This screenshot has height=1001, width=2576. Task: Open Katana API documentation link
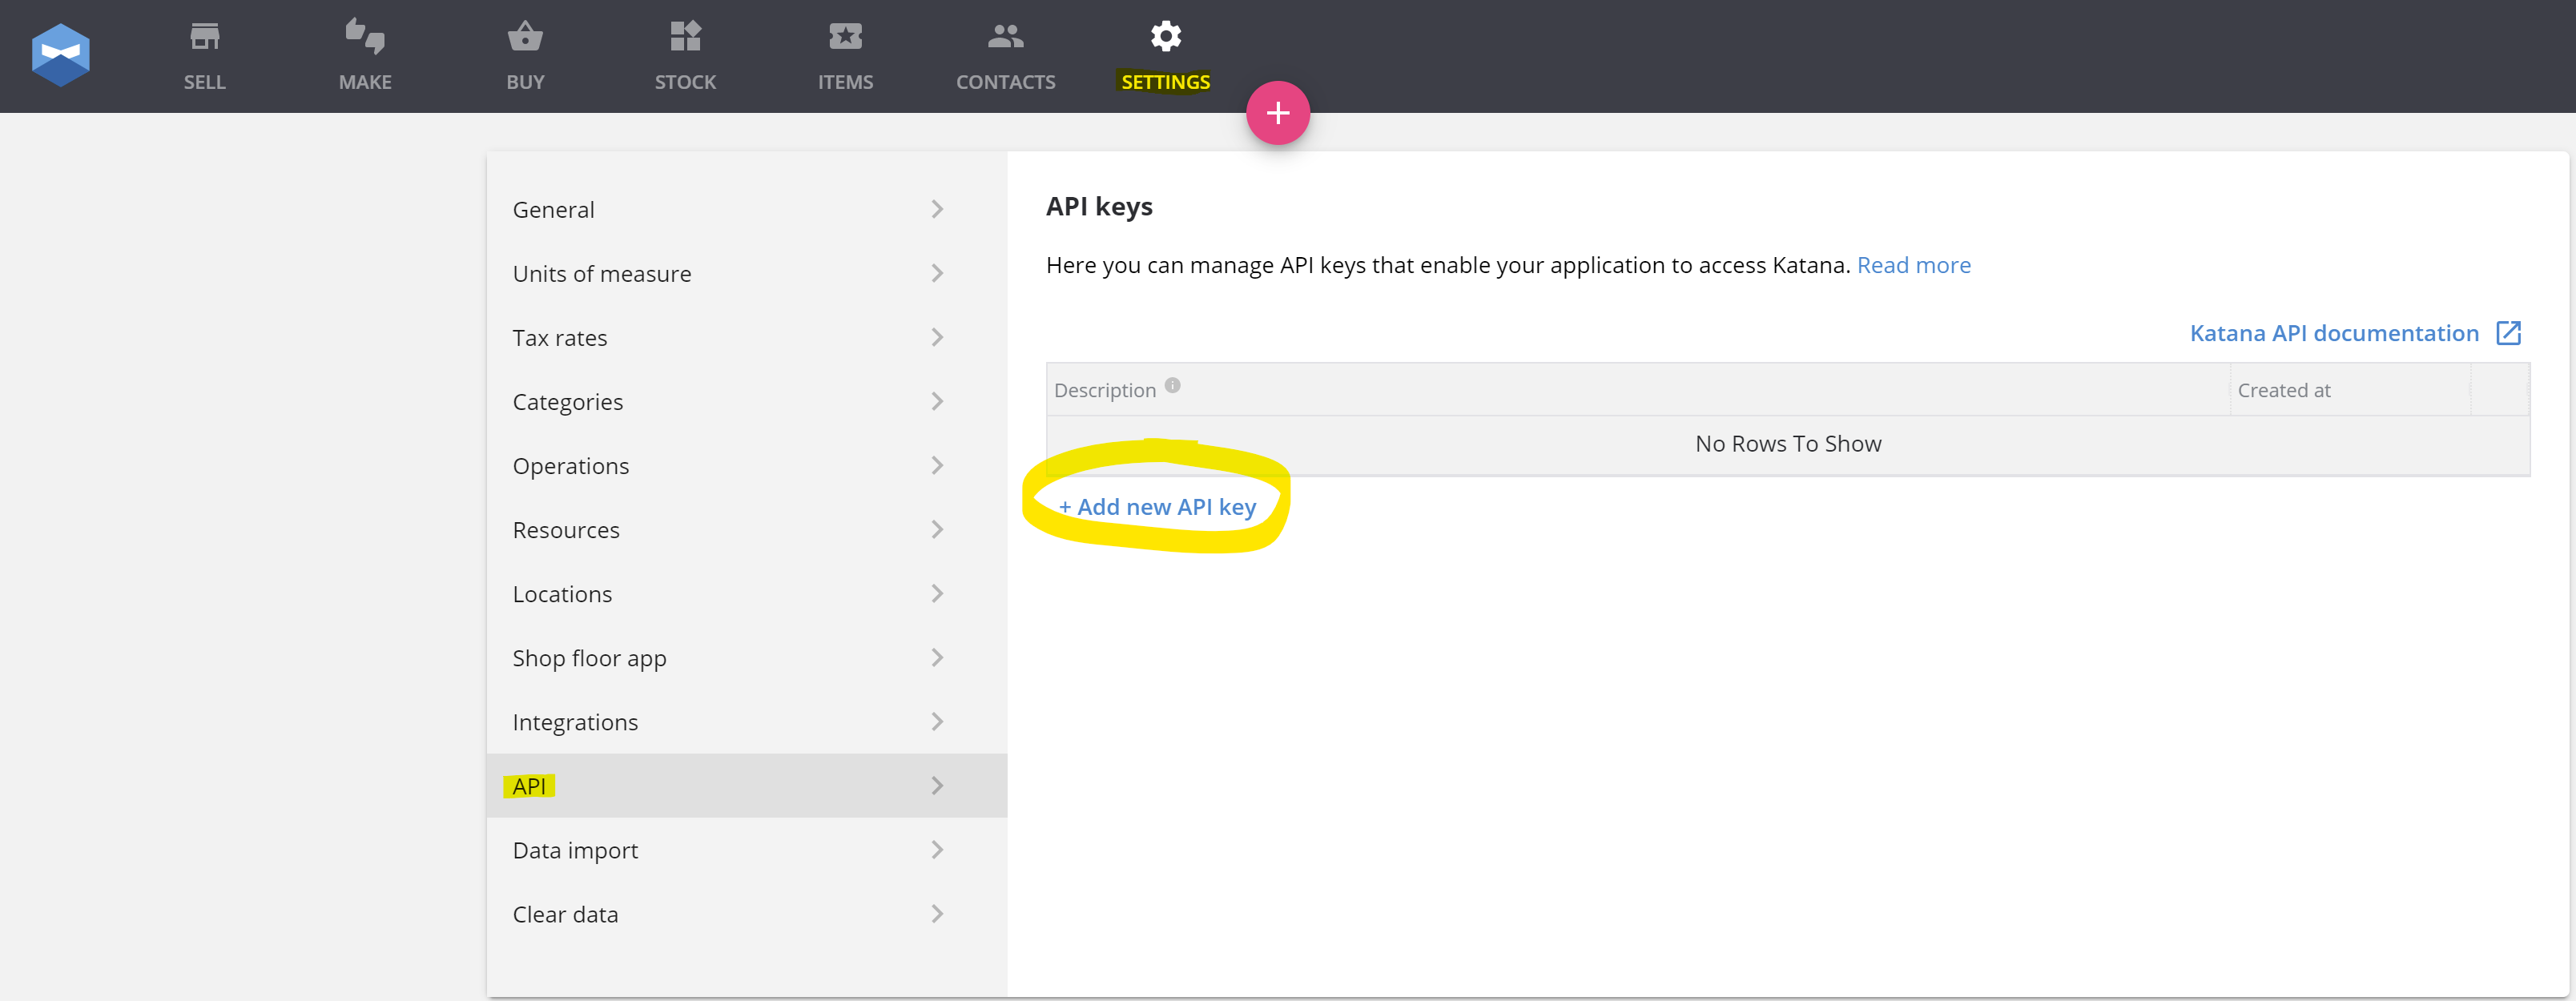pyautogui.click(x=2334, y=333)
